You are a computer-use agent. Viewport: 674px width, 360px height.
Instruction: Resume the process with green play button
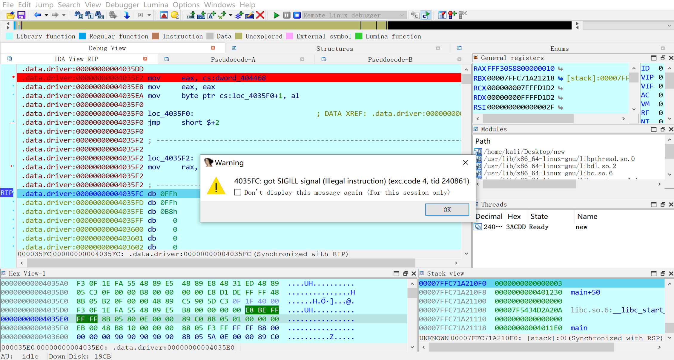pos(276,15)
